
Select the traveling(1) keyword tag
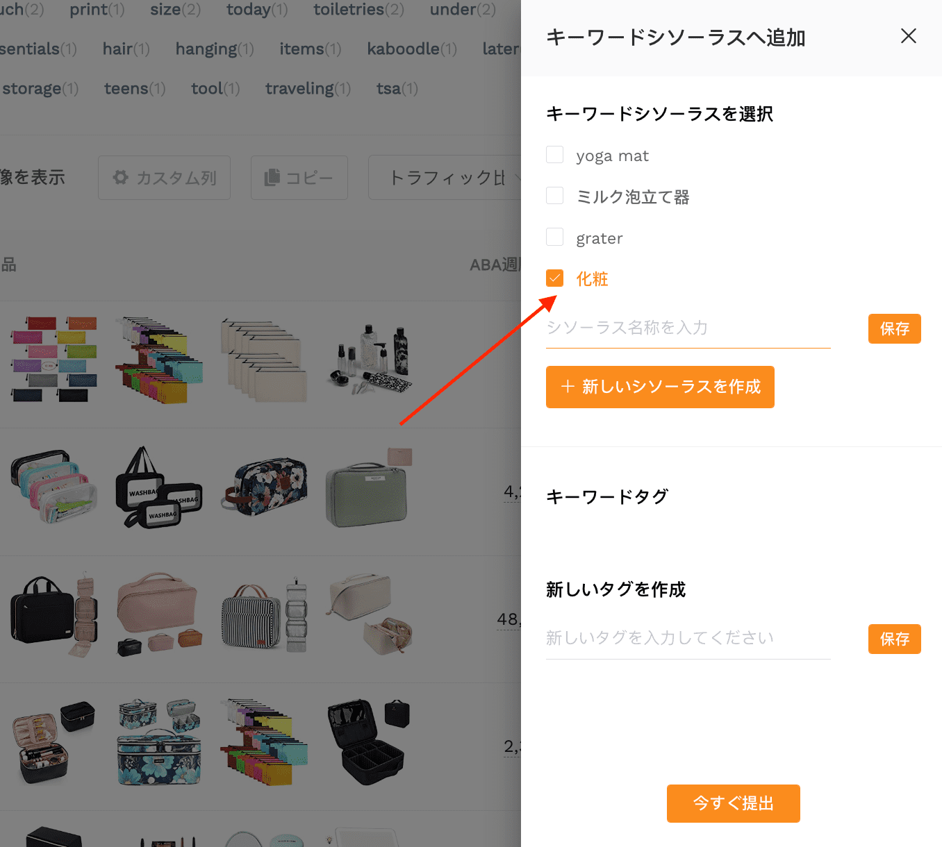[x=308, y=89]
